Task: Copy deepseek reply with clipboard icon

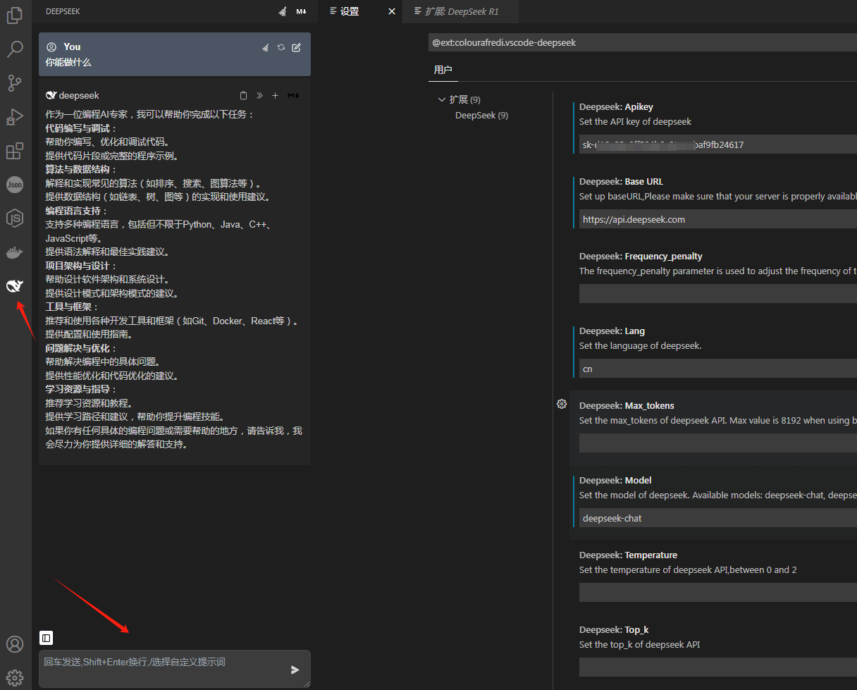Action: 244,95
